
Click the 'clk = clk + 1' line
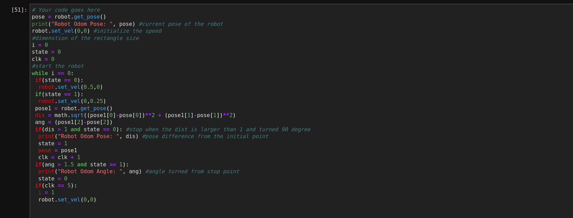click(x=59, y=157)
